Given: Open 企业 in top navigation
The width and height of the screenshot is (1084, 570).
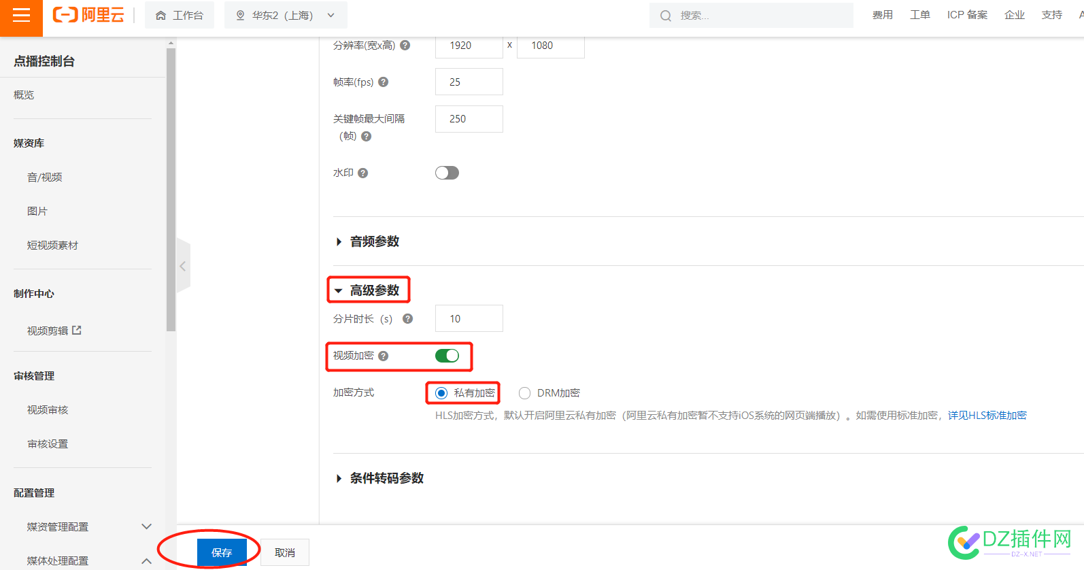Looking at the screenshot, I should point(1015,15).
